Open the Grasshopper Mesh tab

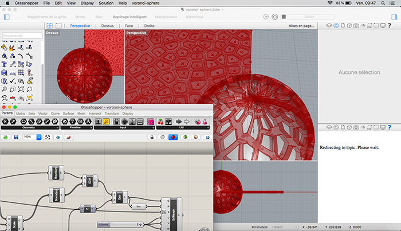[81, 113]
